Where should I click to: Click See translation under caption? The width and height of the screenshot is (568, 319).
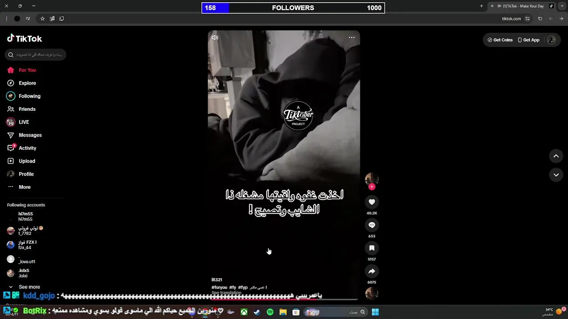226,293
